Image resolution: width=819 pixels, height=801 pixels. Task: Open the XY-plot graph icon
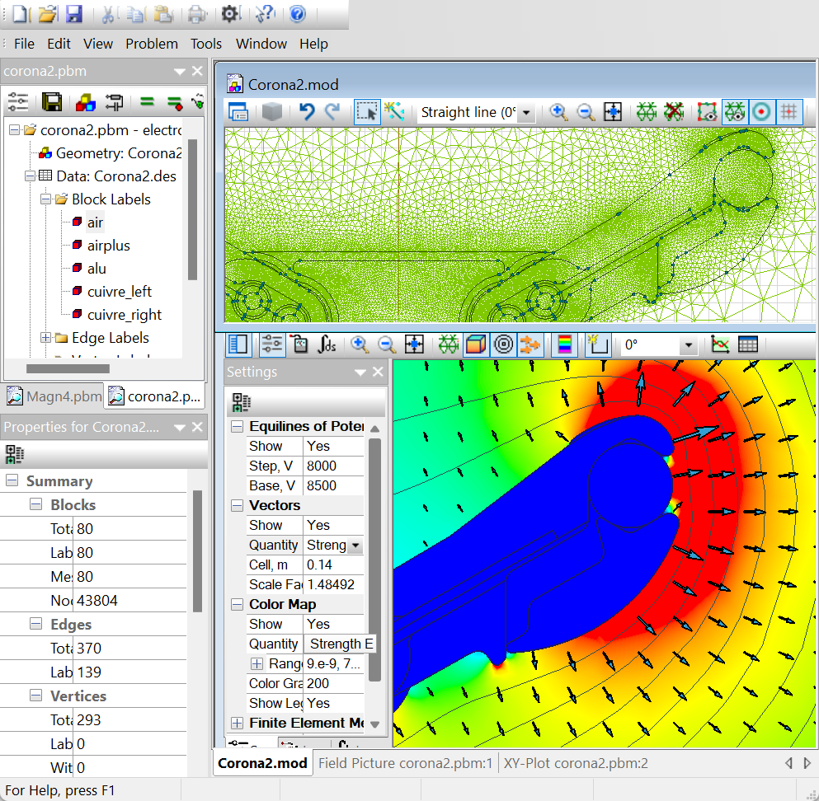coord(720,344)
